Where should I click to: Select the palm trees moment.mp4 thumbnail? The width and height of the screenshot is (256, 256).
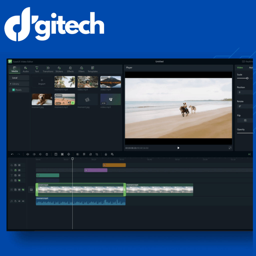(x=65, y=82)
